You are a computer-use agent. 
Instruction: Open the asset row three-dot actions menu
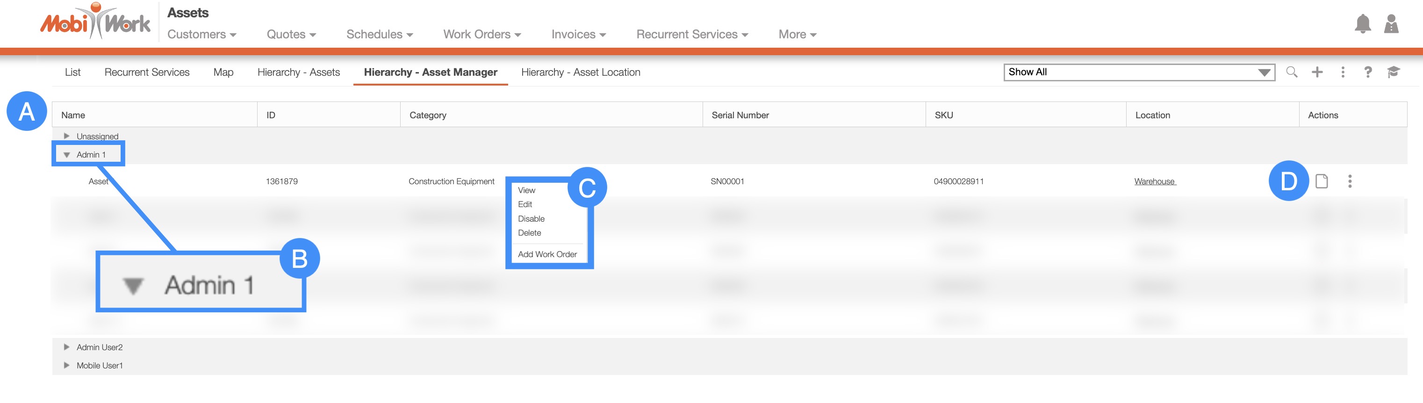[1350, 181]
